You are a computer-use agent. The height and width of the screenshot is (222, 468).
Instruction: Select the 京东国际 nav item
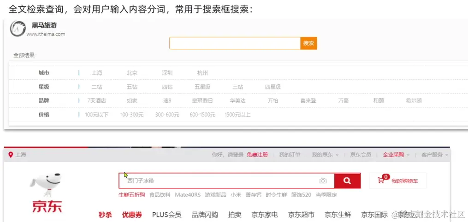coord(374,215)
